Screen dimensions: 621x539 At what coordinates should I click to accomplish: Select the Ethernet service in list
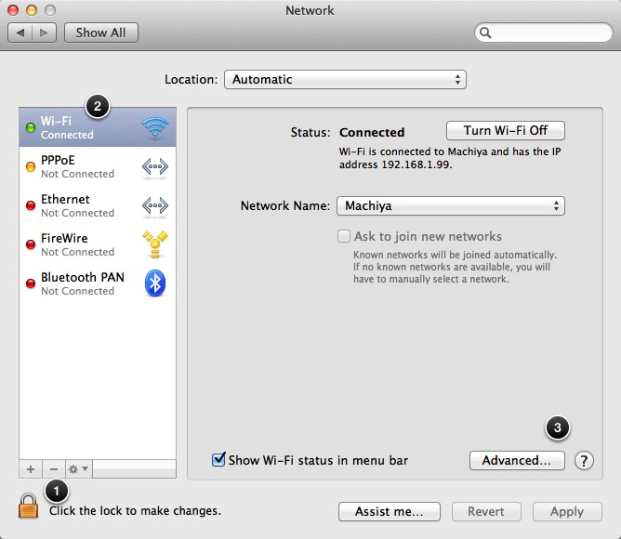pos(98,205)
